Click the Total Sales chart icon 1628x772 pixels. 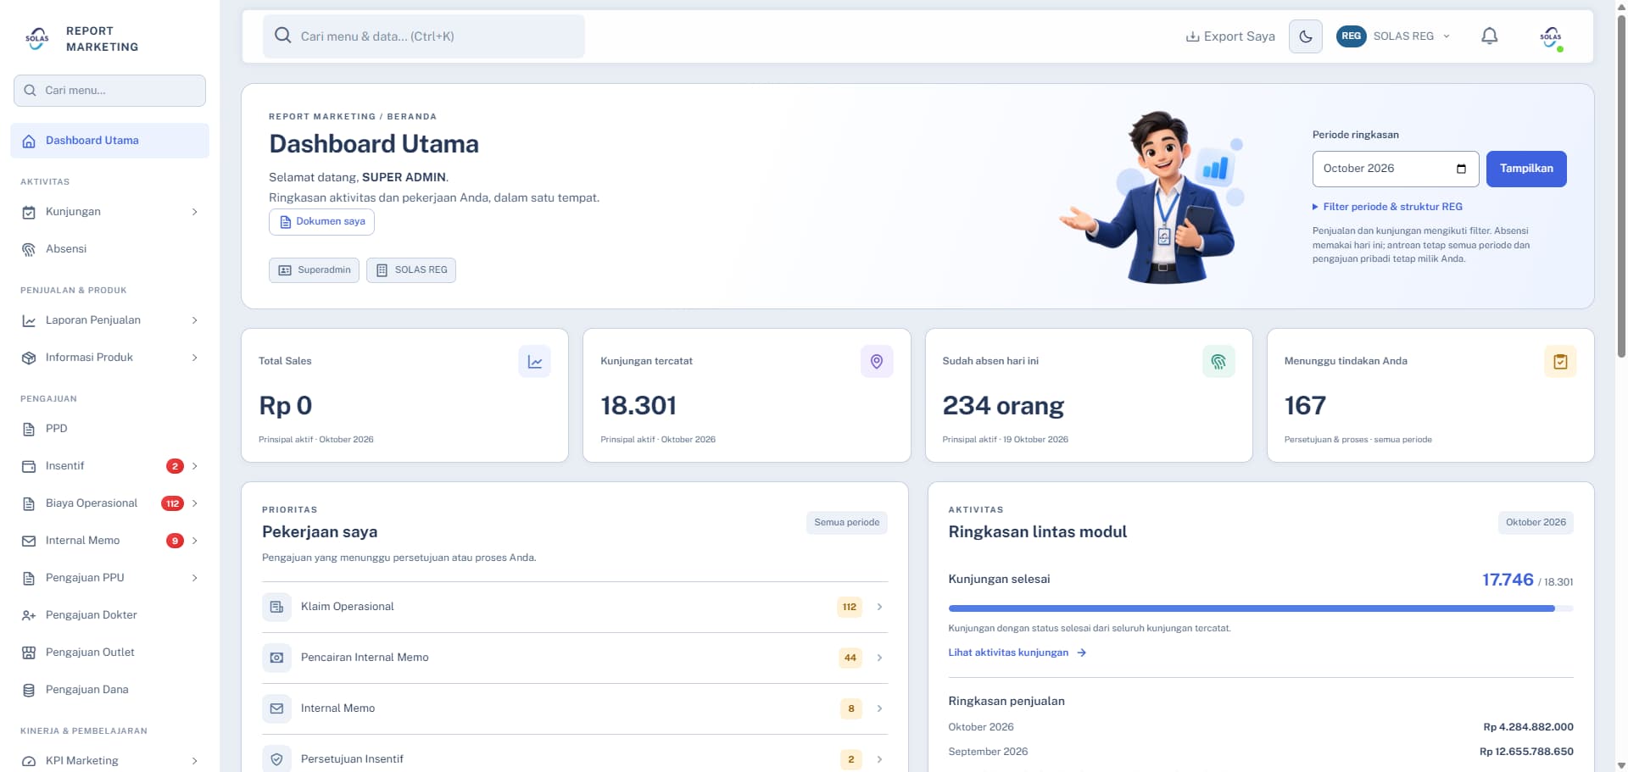[x=535, y=362]
